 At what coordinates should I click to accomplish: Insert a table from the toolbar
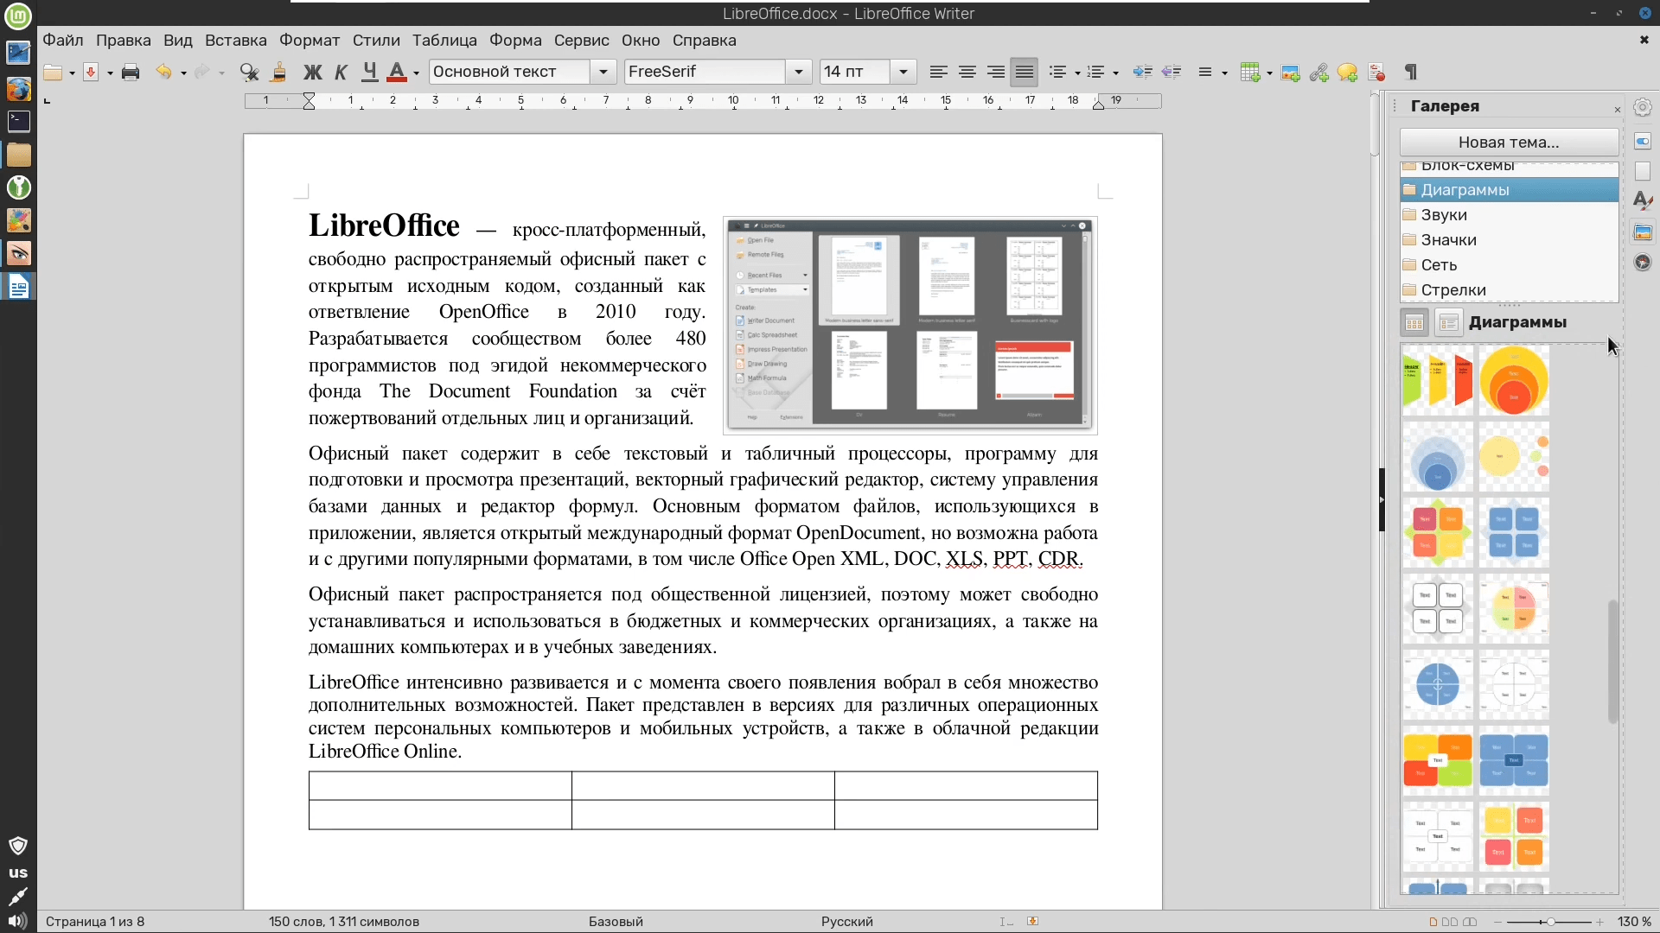1249,73
